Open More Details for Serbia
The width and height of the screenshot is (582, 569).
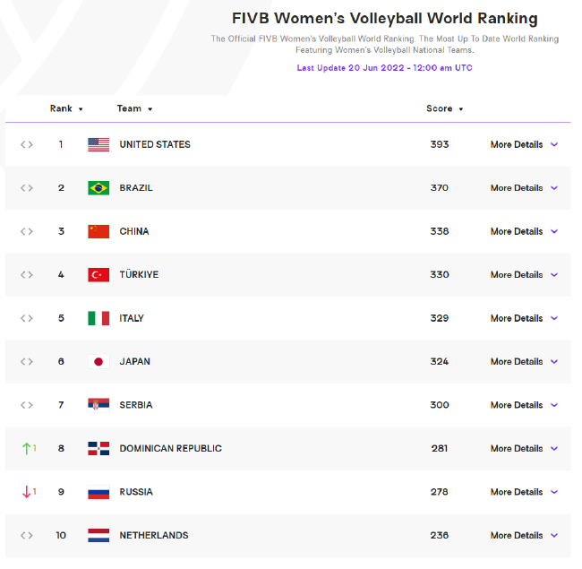tap(524, 405)
